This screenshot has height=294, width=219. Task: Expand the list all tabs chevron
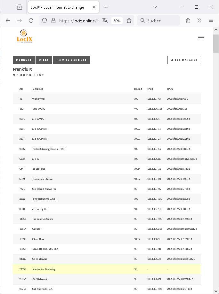pos(155,7)
